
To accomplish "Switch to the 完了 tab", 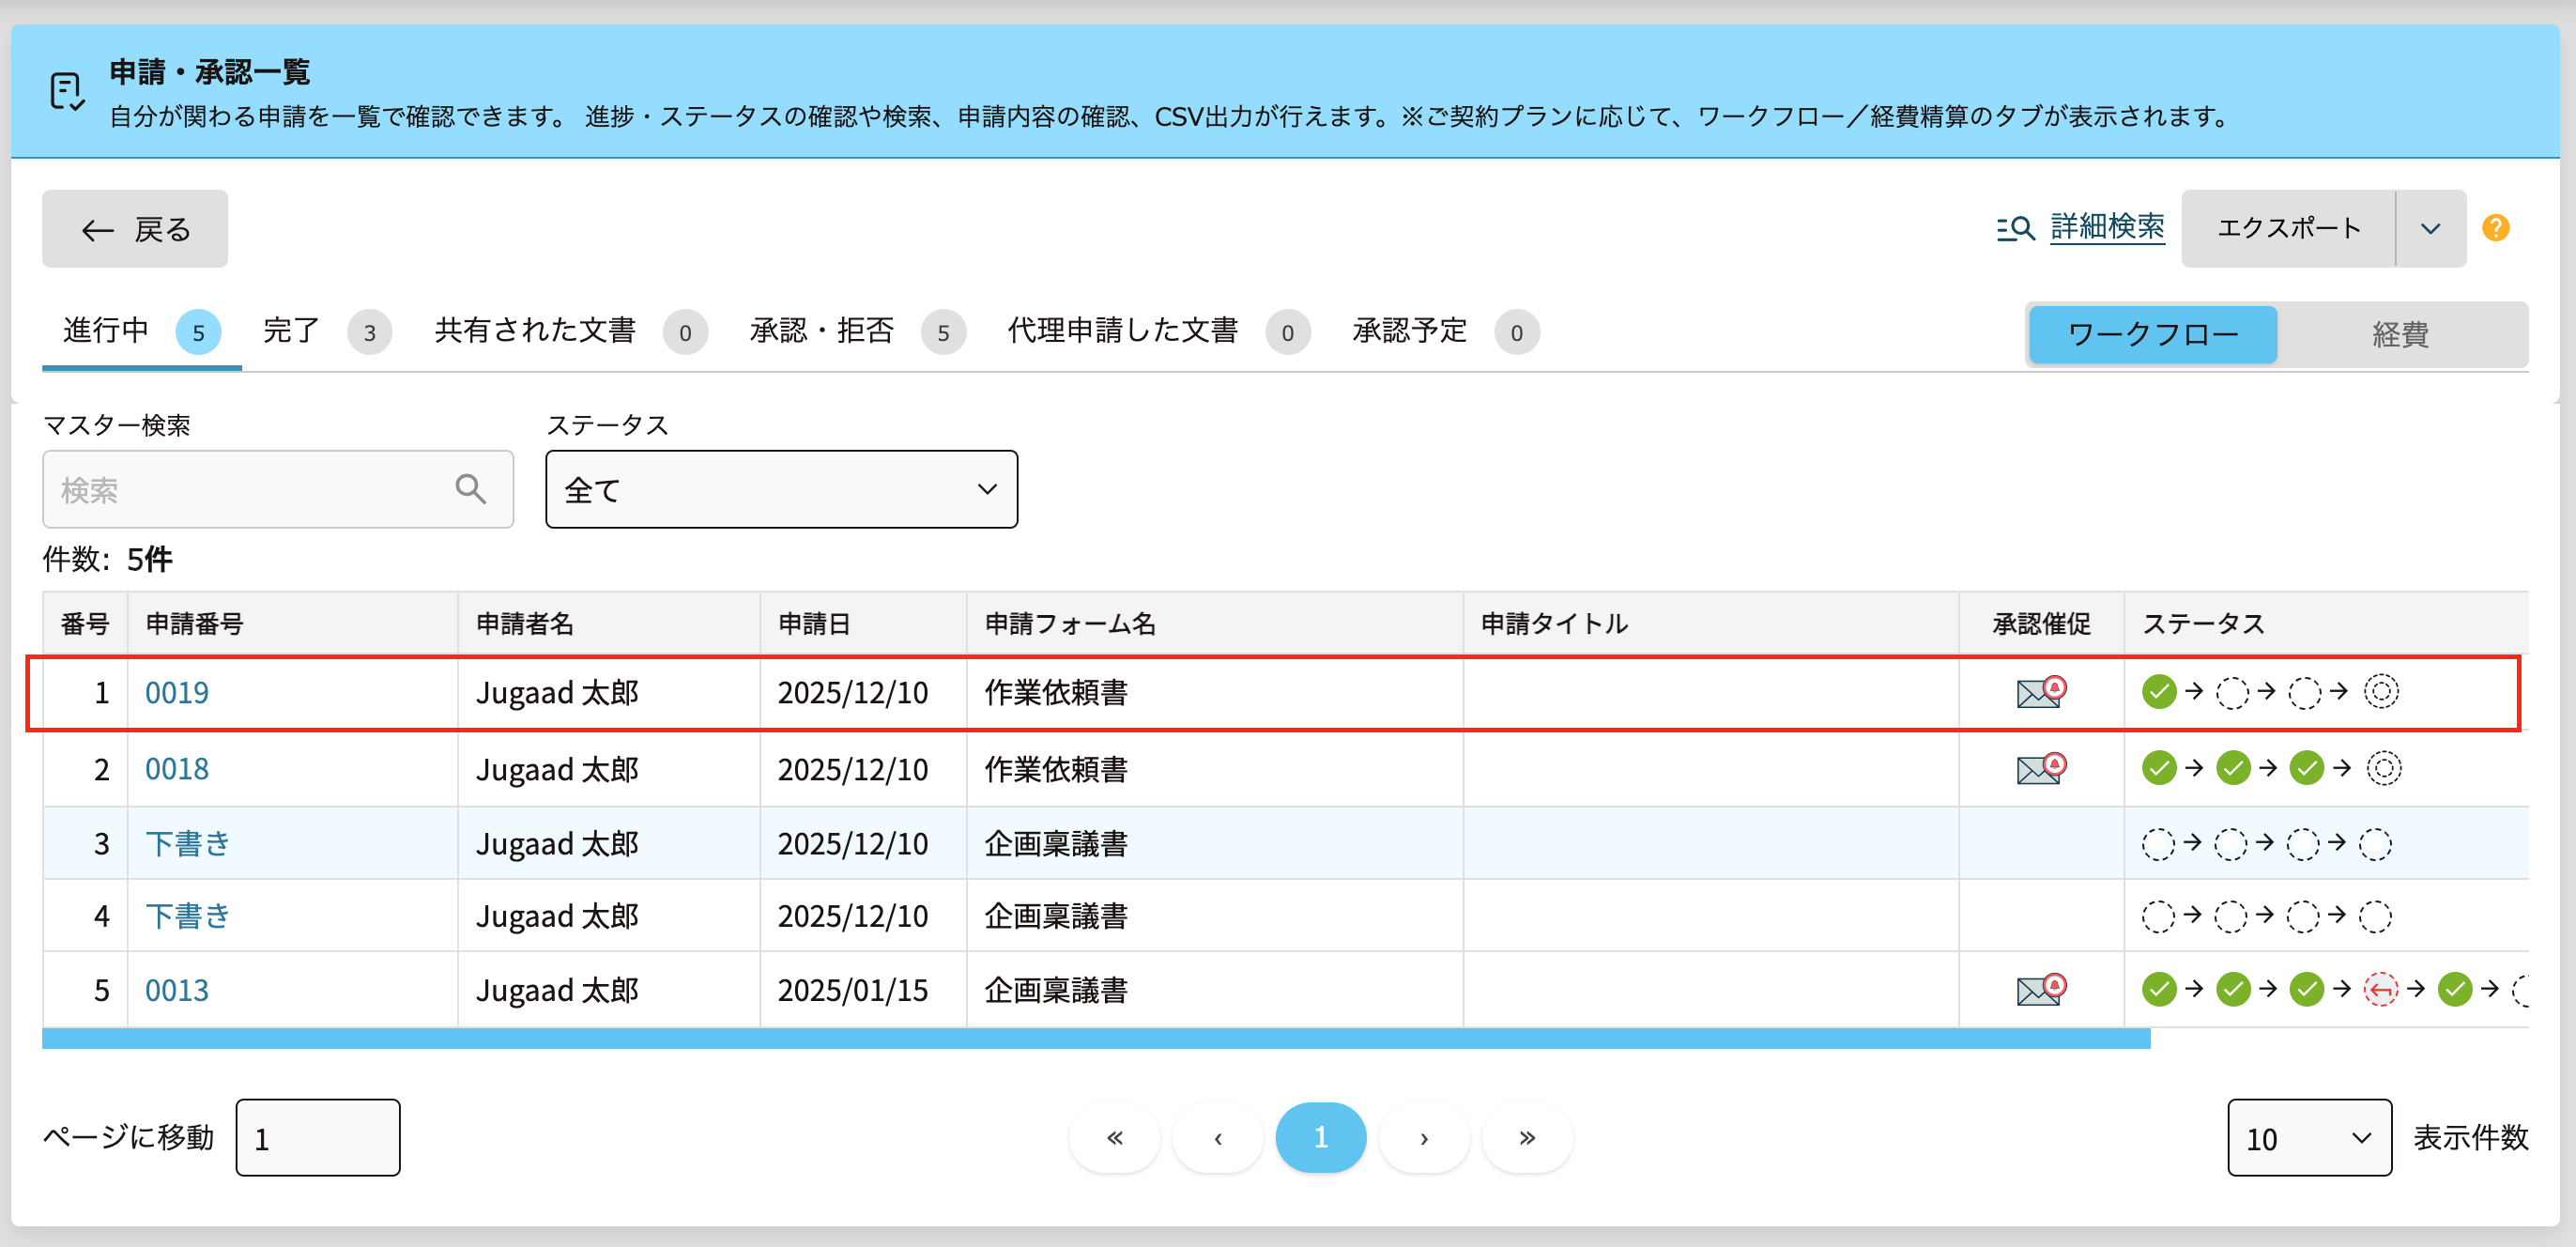I will point(291,331).
